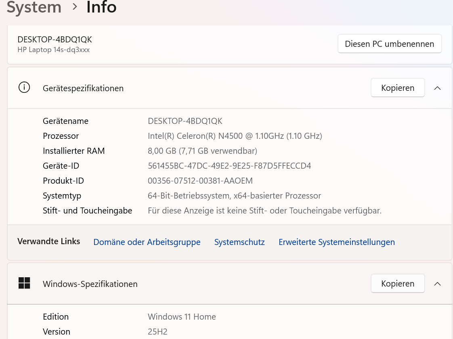Image resolution: width=453 pixels, height=339 pixels.
Task: Select the Windows 11 Home value
Action: 182,317
